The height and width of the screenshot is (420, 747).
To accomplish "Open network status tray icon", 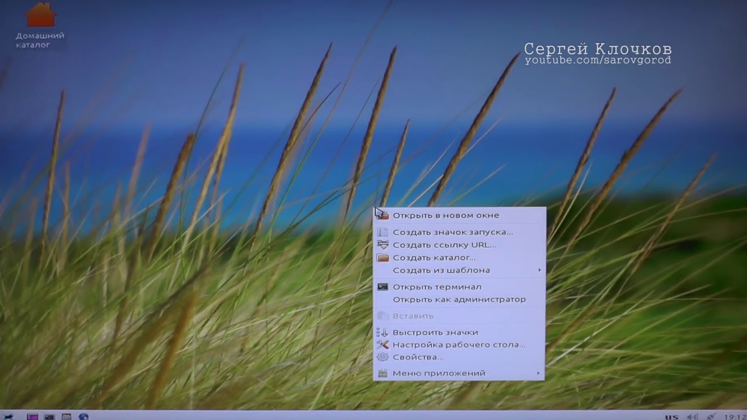I will [711, 416].
